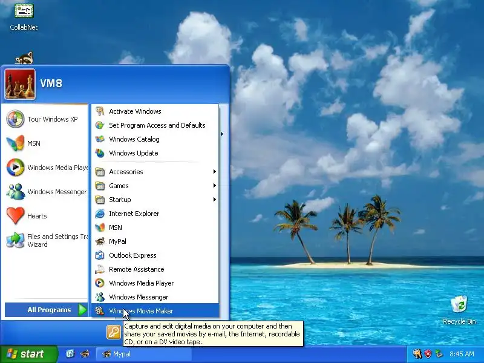Open Windows Catalog entry
This screenshot has width=484, height=363.
155,139
